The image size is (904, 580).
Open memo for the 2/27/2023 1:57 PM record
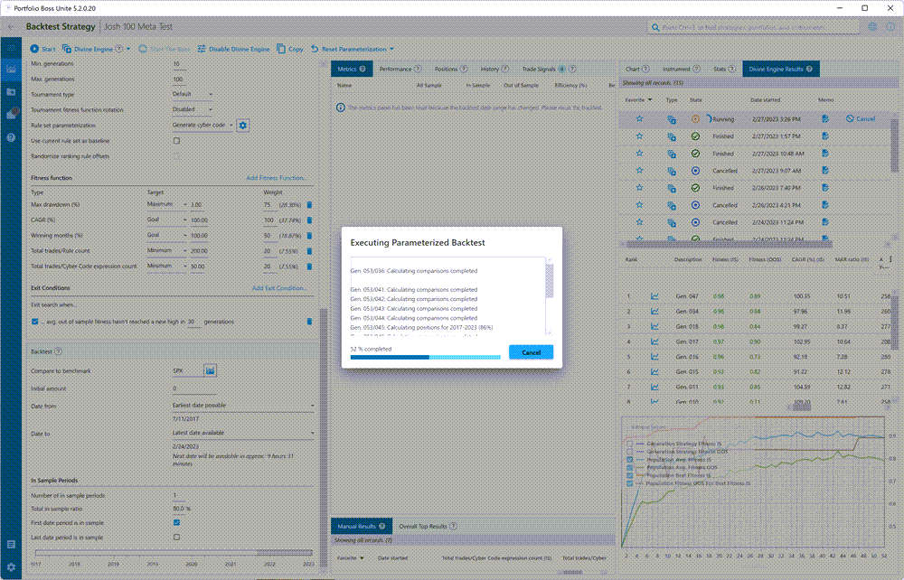pyautogui.click(x=825, y=136)
